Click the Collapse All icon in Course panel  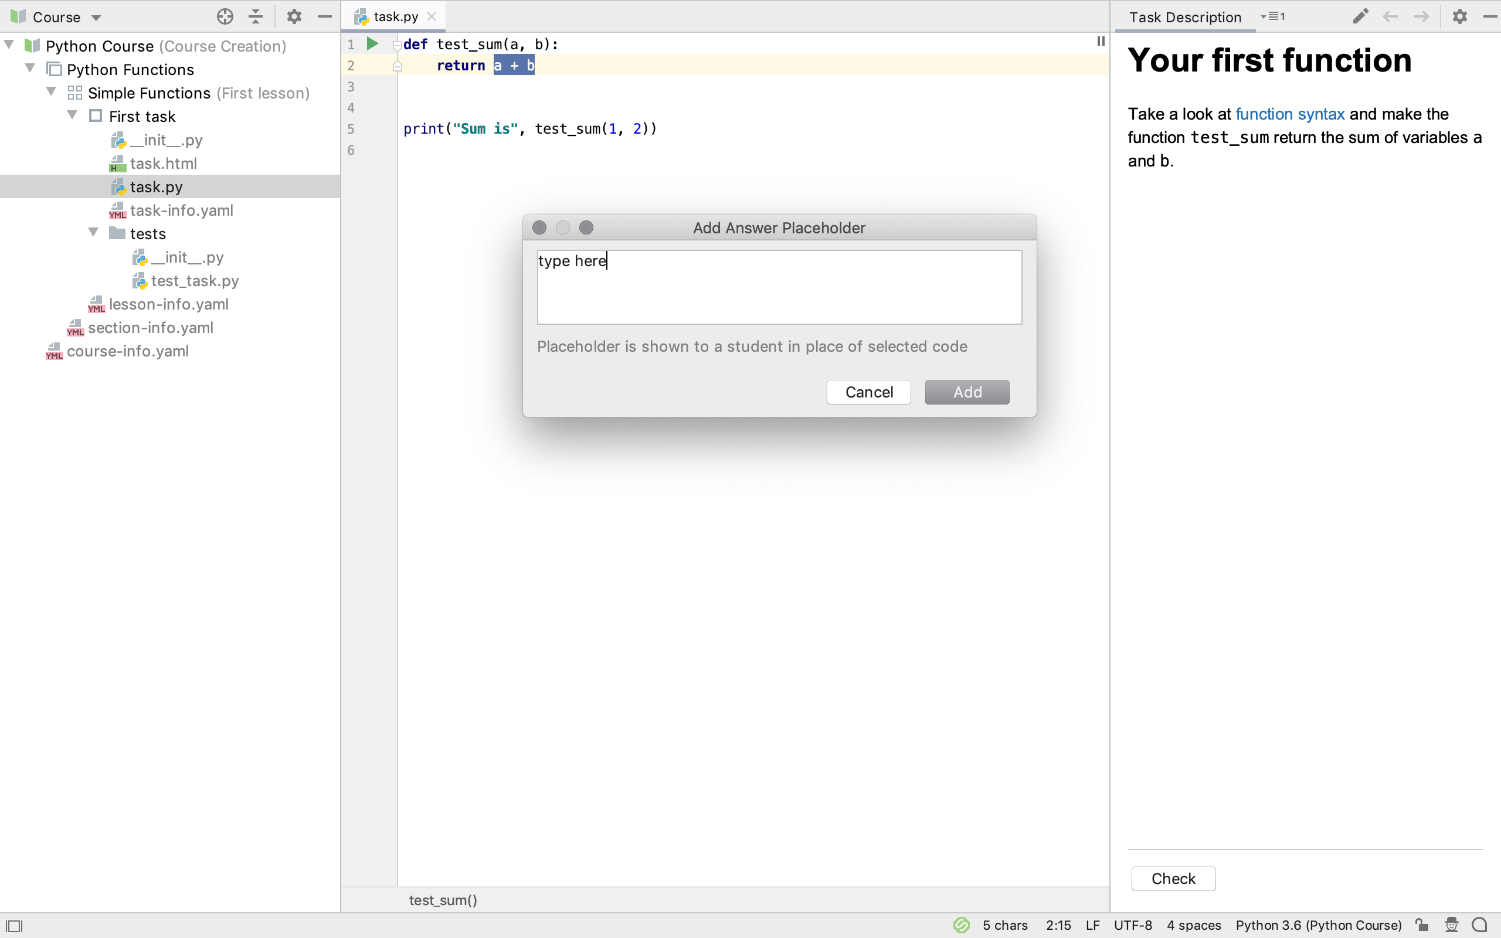tap(256, 17)
